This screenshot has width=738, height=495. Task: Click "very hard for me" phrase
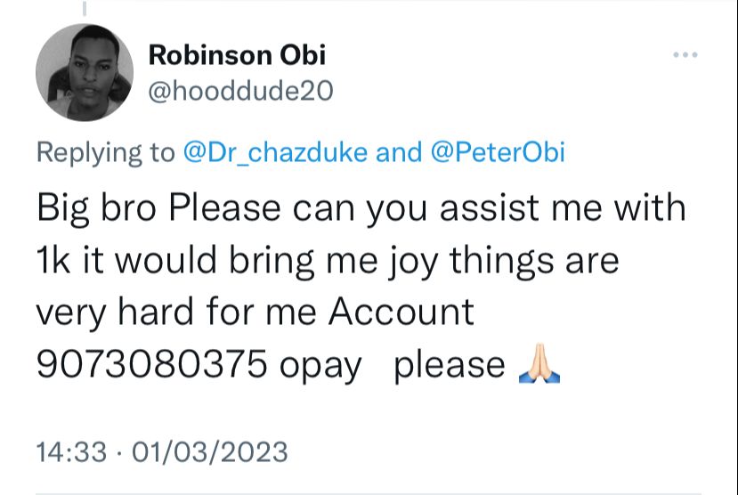pyautogui.click(x=176, y=312)
